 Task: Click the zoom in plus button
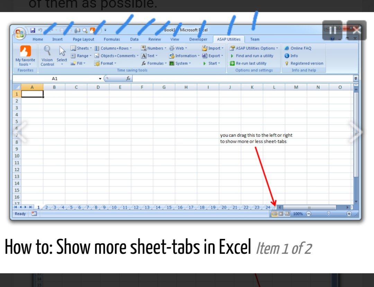(x=349, y=214)
